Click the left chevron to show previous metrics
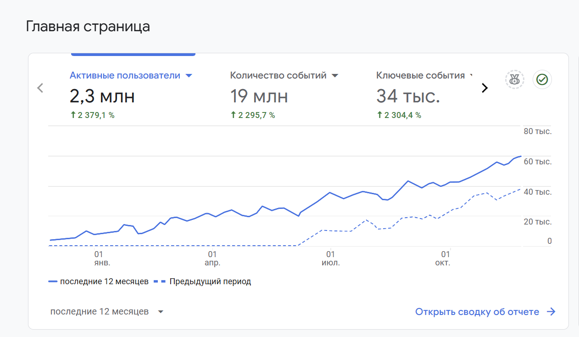This screenshot has height=337, width=579. (40, 88)
